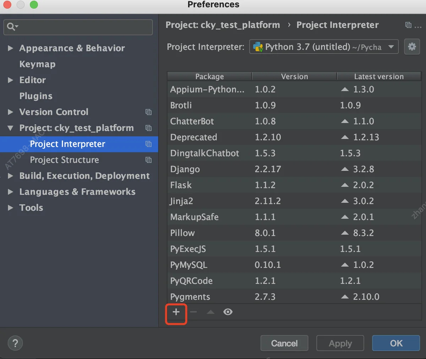
Task: Expand the Version Control section
Action: tap(11, 112)
